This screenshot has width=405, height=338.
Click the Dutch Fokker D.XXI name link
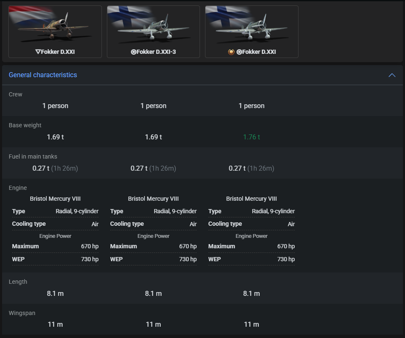pyautogui.click(x=58, y=52)
